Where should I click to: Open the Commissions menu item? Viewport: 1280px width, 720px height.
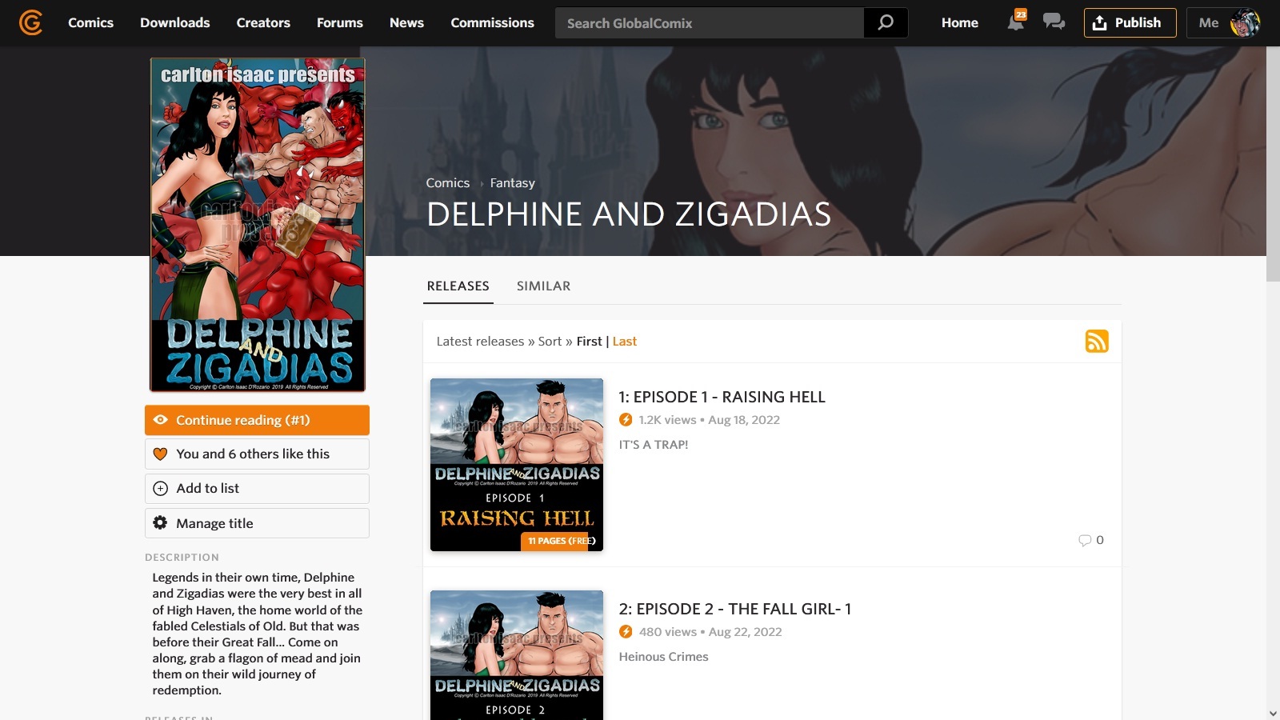(492, 22)
